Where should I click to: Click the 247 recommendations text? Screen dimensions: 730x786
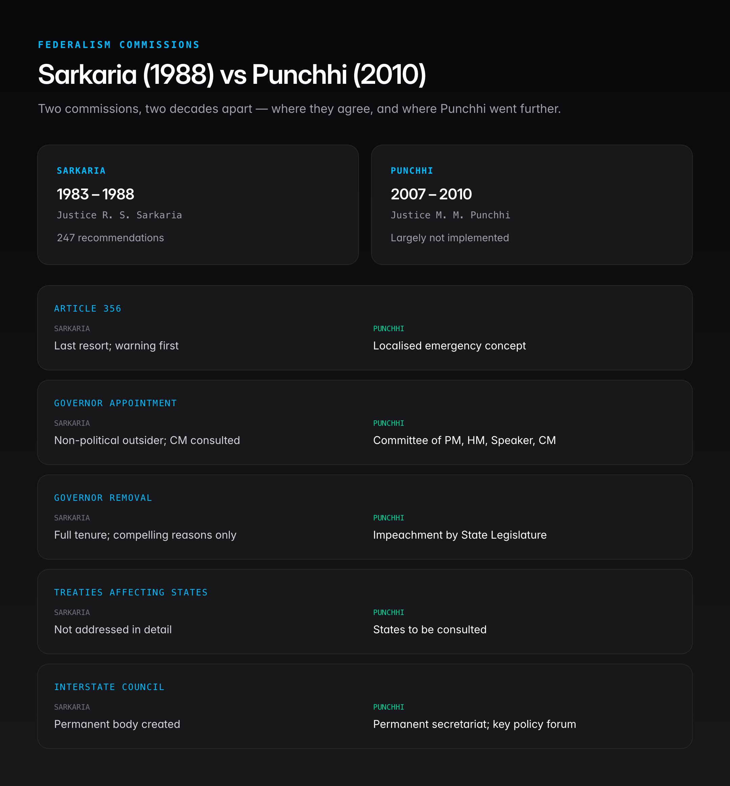click(x=110, y=238)
